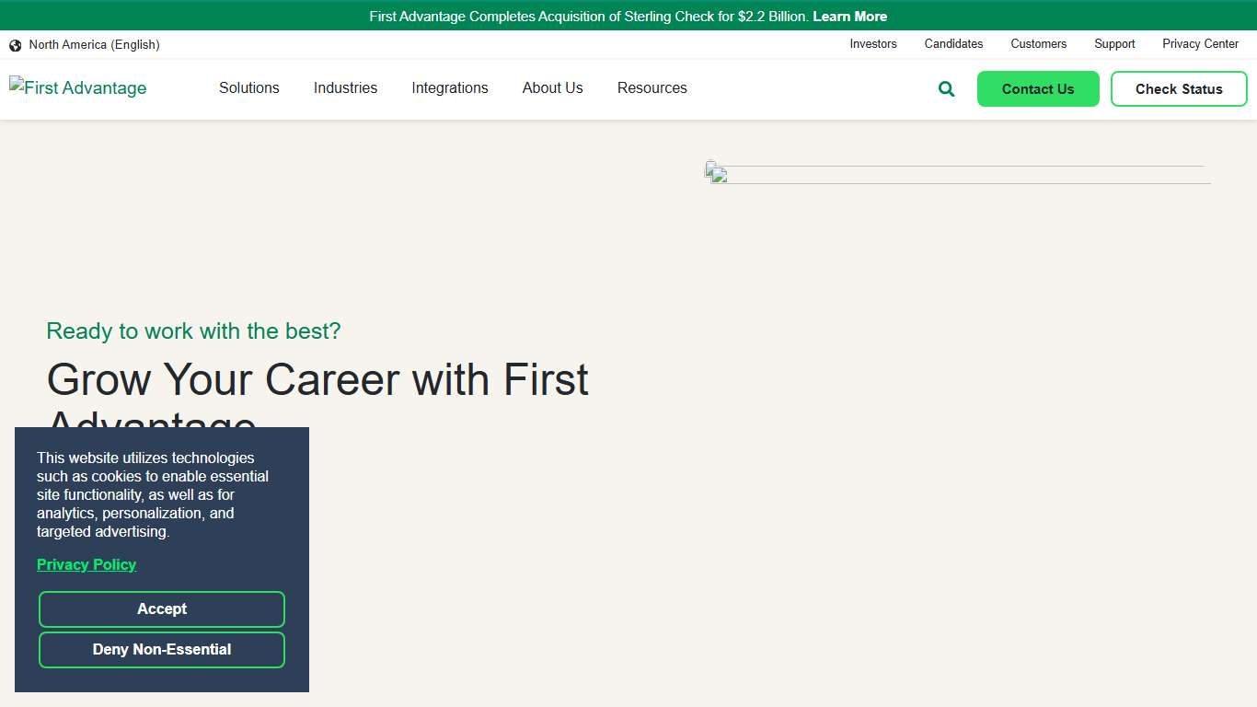Click the globe icon beside the region selector
1257x707 pixels.
[15, 44]
